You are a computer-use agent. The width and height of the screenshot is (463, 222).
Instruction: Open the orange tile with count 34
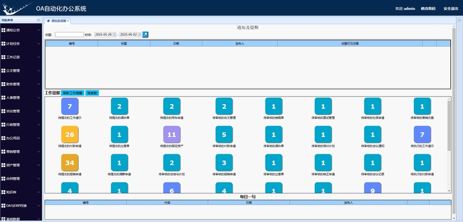pos(69,162)
